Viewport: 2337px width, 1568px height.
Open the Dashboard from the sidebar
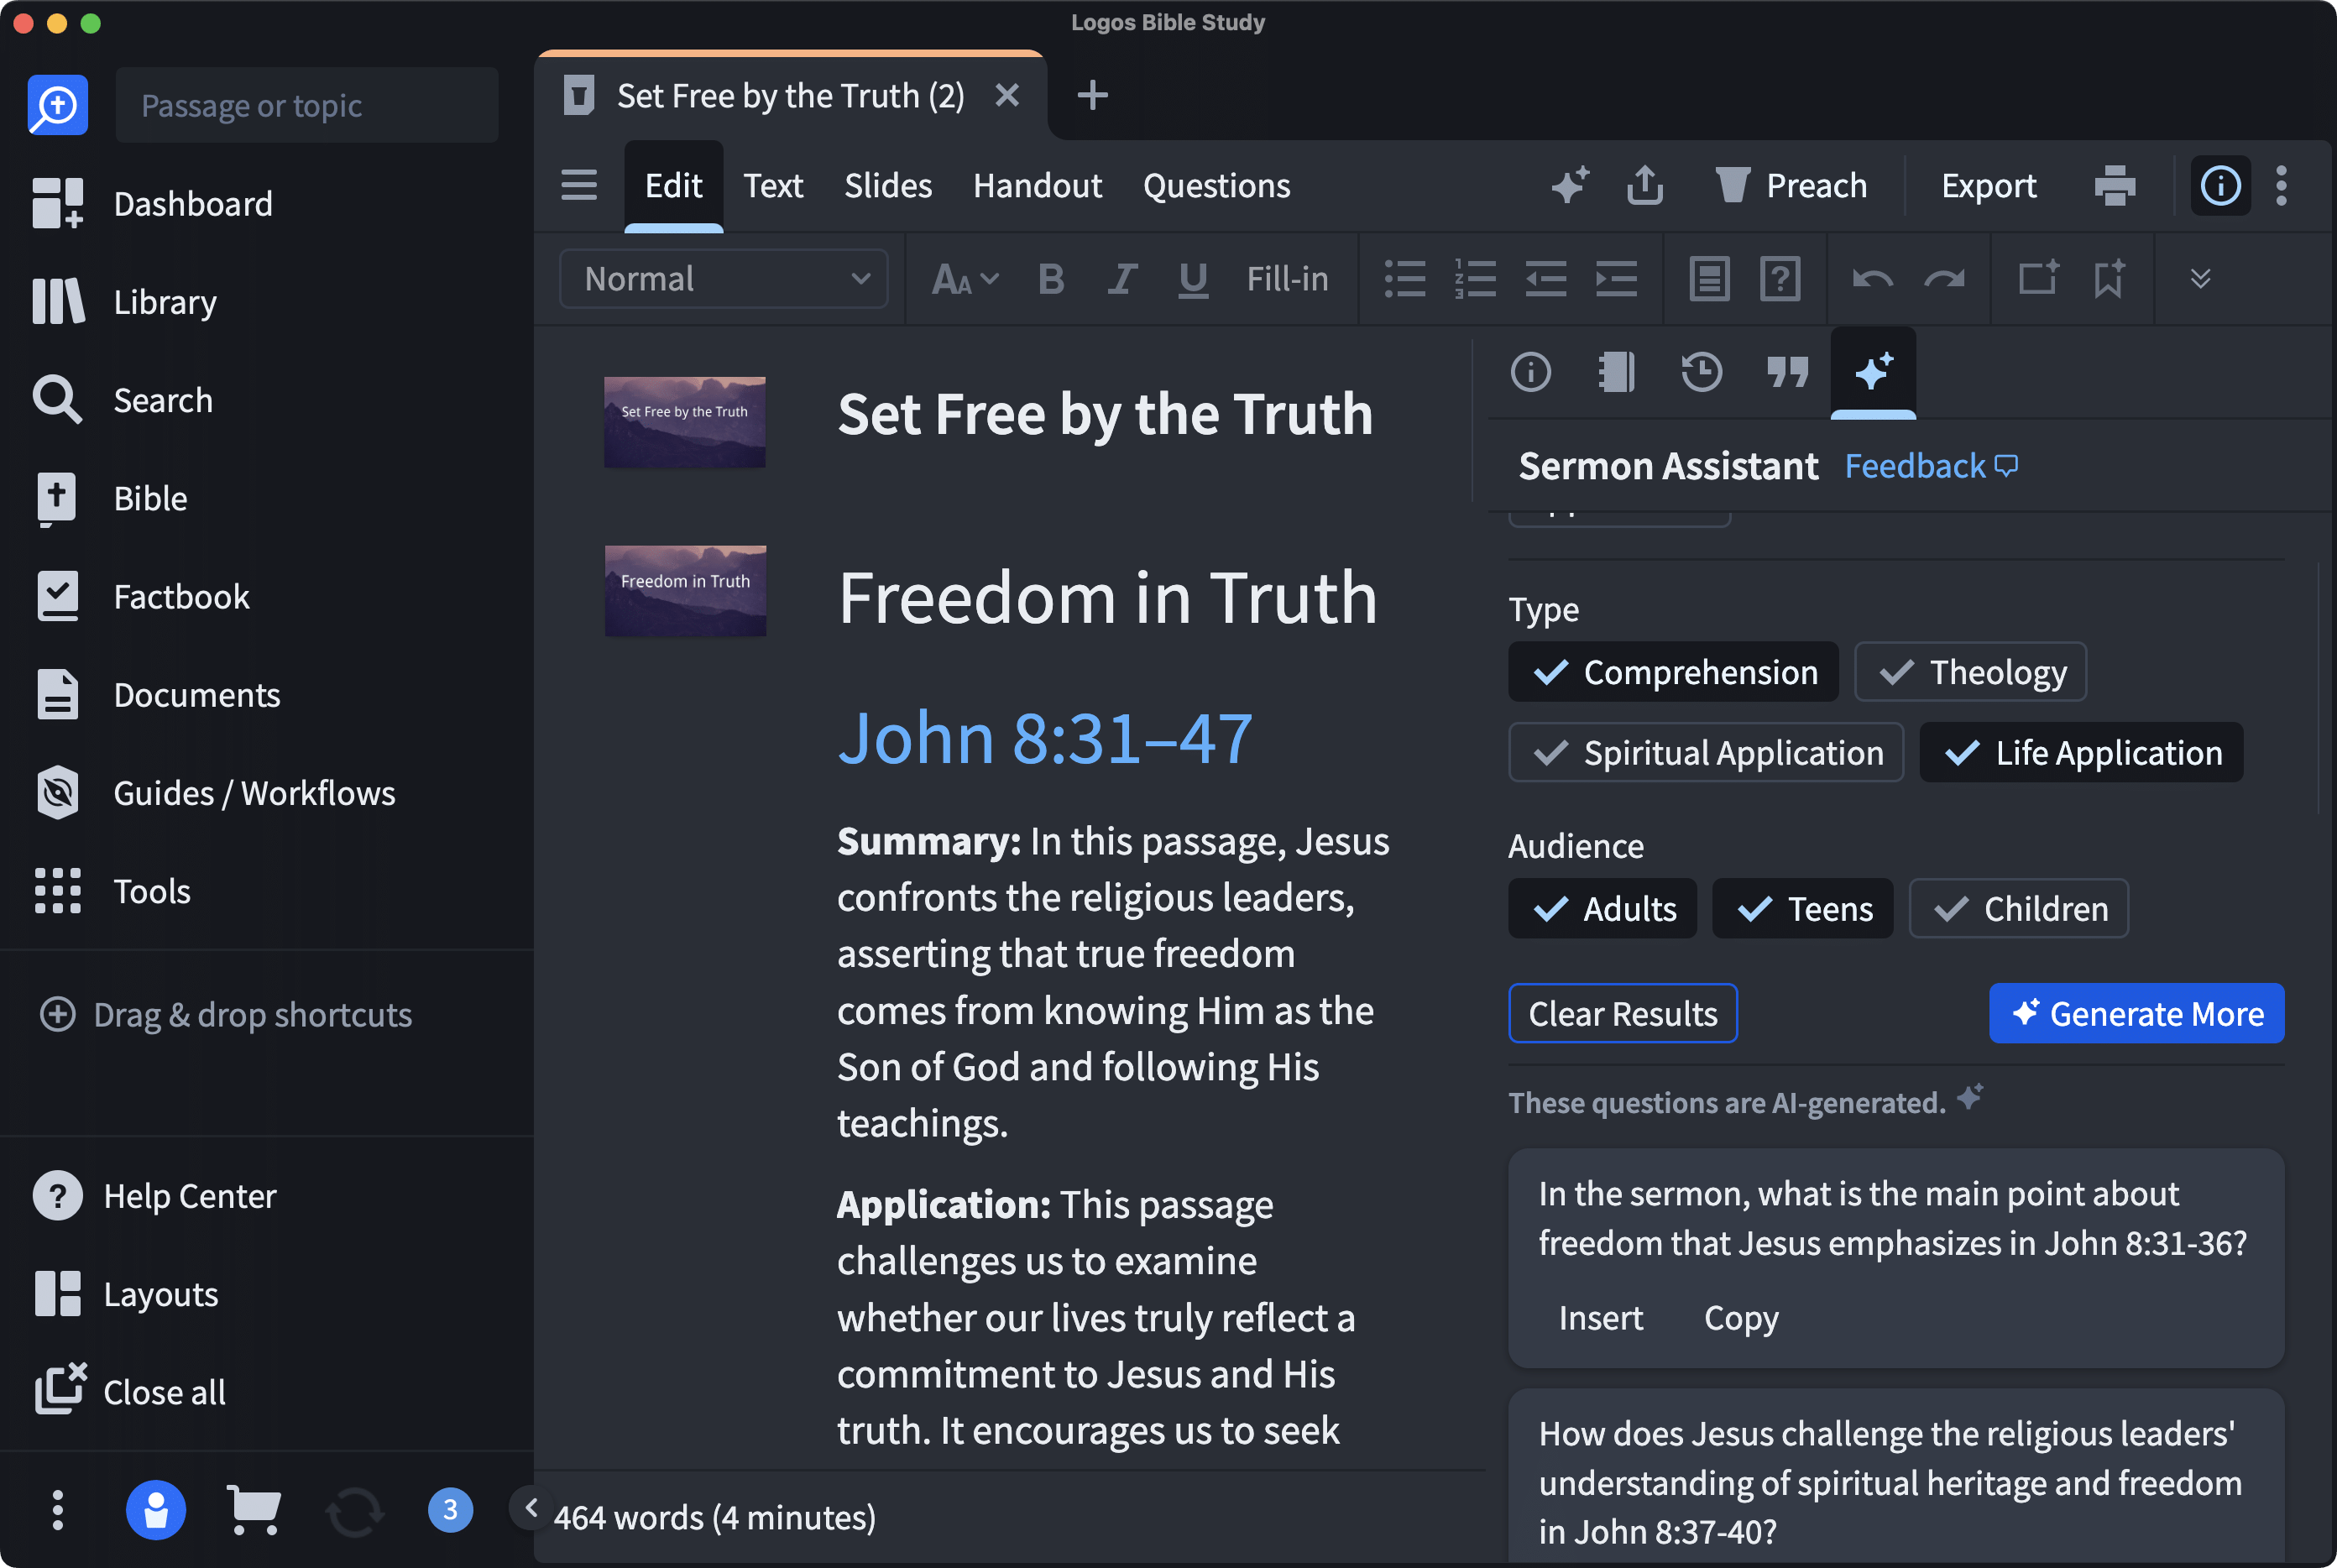pyautogui.click(x=152, y=204)
